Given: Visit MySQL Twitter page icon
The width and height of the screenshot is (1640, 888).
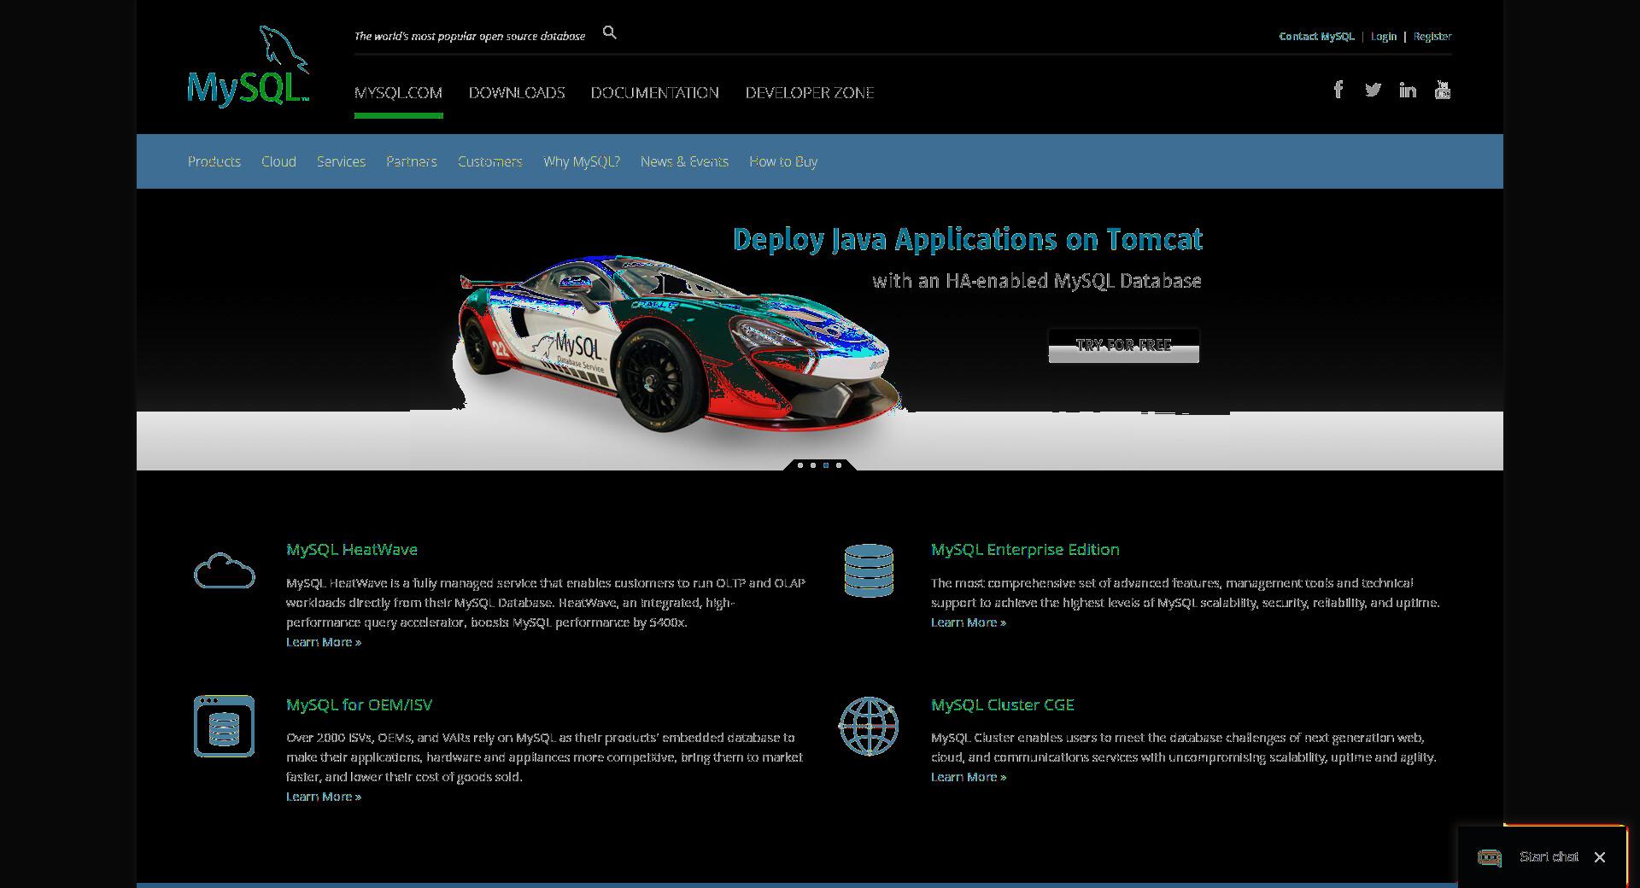Looking at the screenshot, I should (x=1373, y=90).
